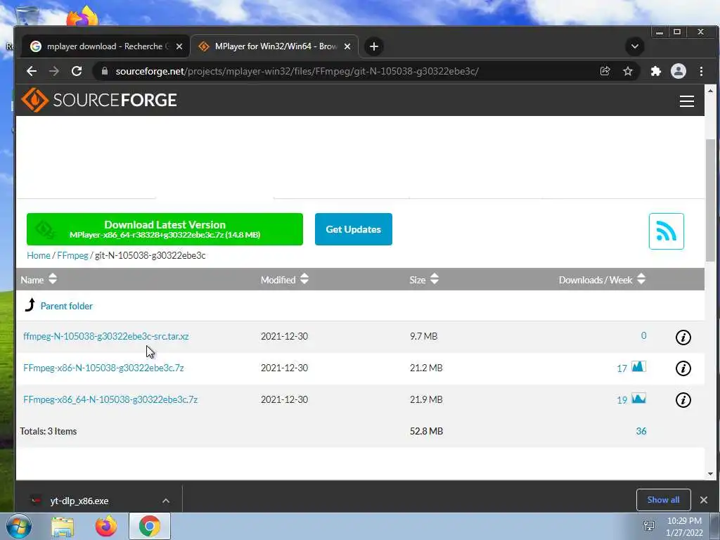Show info for FFmpeg-x86_64 7z file
The width and height of the screenshot is (720, 540).
[683, 400]
